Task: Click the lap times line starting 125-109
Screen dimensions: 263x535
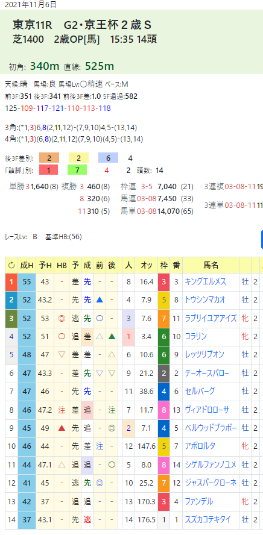Action: click(x=58, y=108)
